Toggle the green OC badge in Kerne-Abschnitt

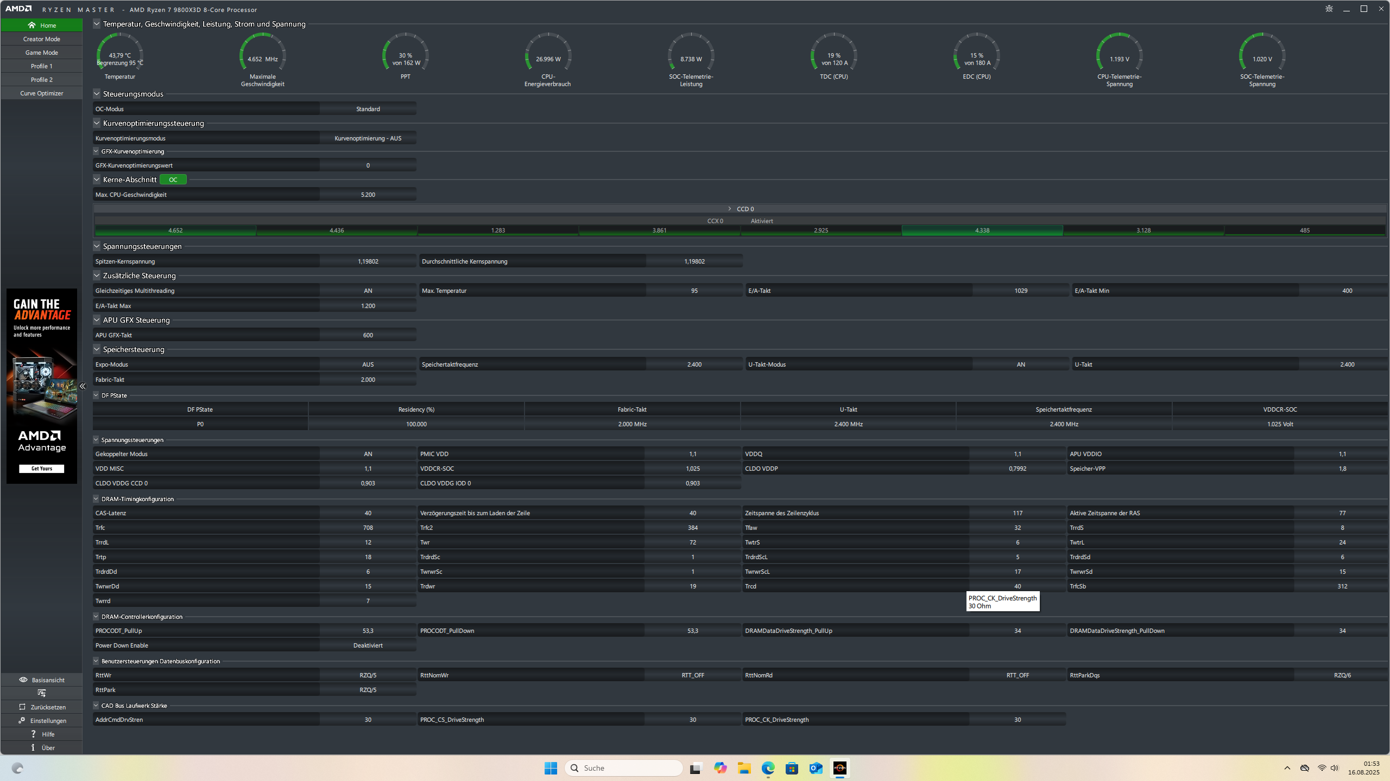click(173, 180)
